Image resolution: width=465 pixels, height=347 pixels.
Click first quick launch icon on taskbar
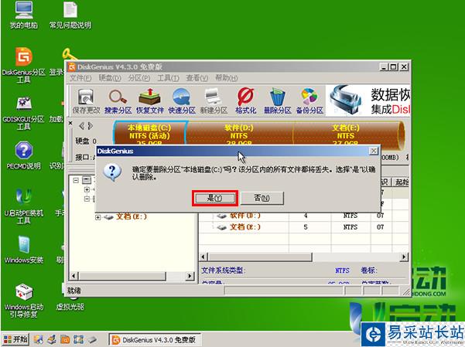pyautogui.click(x=38, y=339)
